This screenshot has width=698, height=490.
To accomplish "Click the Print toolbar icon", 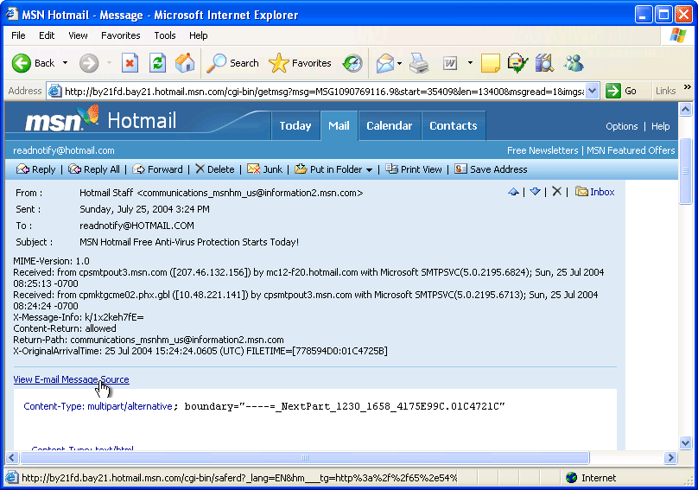I will [419, 63].
